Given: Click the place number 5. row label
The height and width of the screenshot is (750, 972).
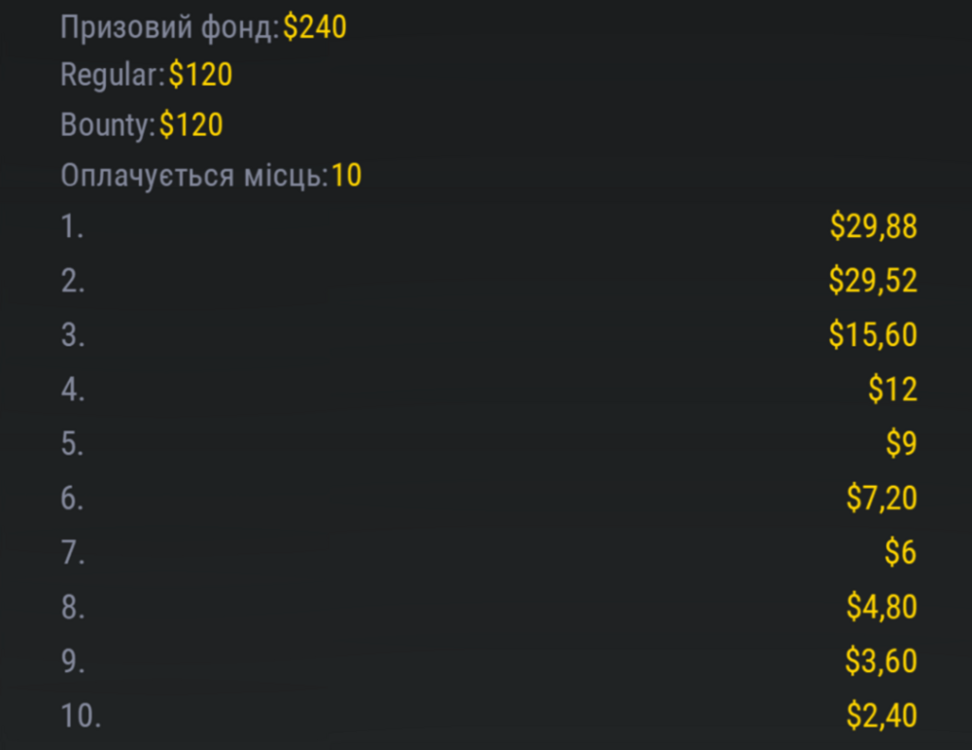Looking at the screenshot, I should pos(73,444).
